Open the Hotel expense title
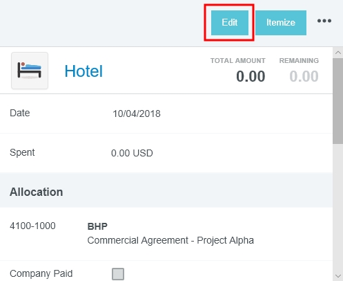This screenshot has width=343, height=281. pyautogui.click(x=84, y=71)
